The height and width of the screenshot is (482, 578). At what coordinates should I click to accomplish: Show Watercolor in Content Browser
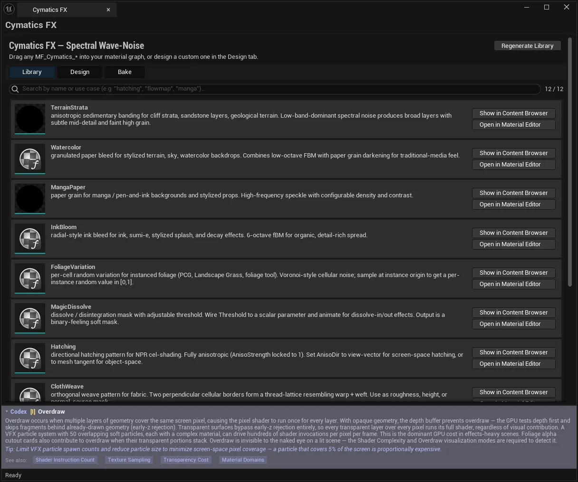(514, 153)
